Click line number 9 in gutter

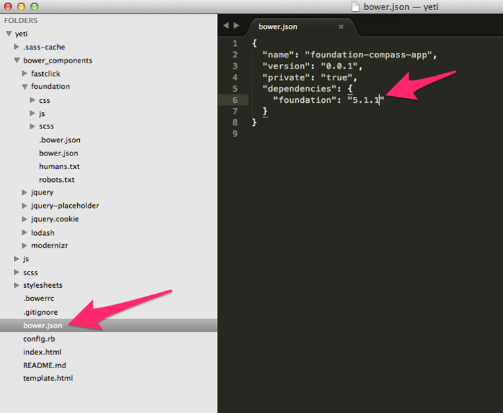click(x=235, y=134)
